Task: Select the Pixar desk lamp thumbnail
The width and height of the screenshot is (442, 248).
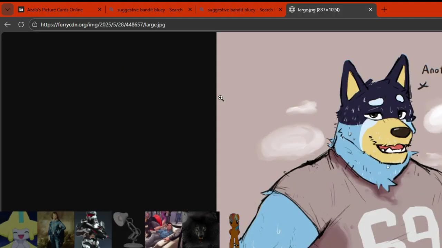Action: click(x=128, y=230)
